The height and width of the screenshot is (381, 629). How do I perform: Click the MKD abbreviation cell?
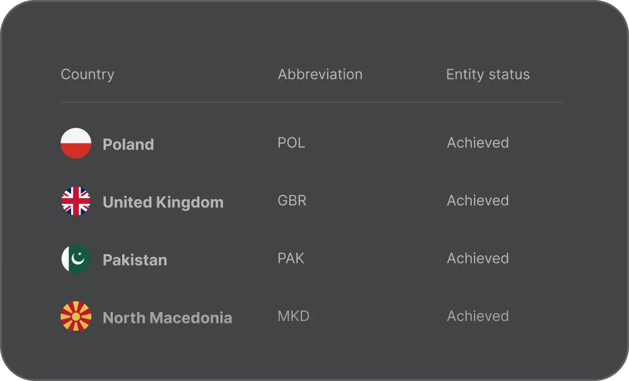(294, 316)
